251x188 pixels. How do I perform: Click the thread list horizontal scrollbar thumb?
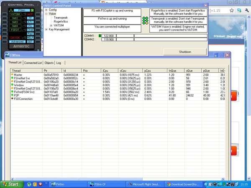(79, 179)
